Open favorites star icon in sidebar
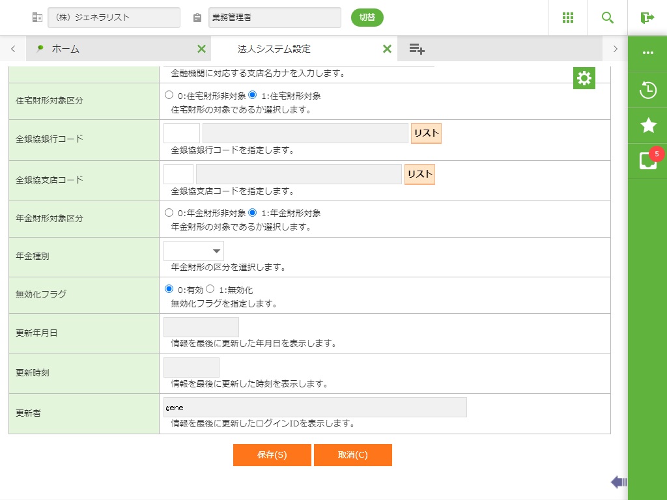The image size is (667, 500). click(648, 126)
